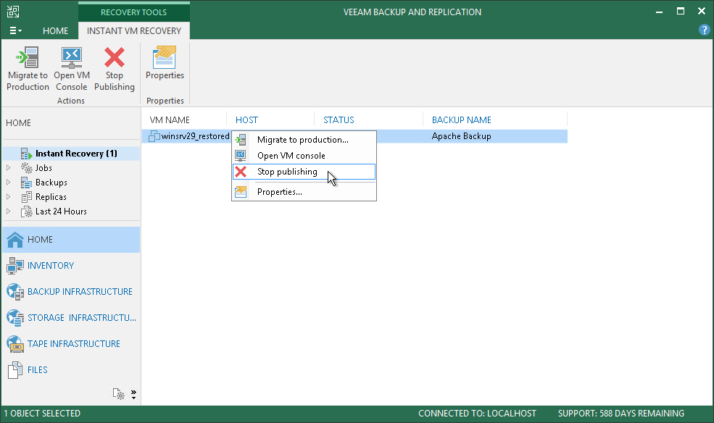Select the winsrv29_restored VM row
The image size is (714, 423).
[354, 136]
